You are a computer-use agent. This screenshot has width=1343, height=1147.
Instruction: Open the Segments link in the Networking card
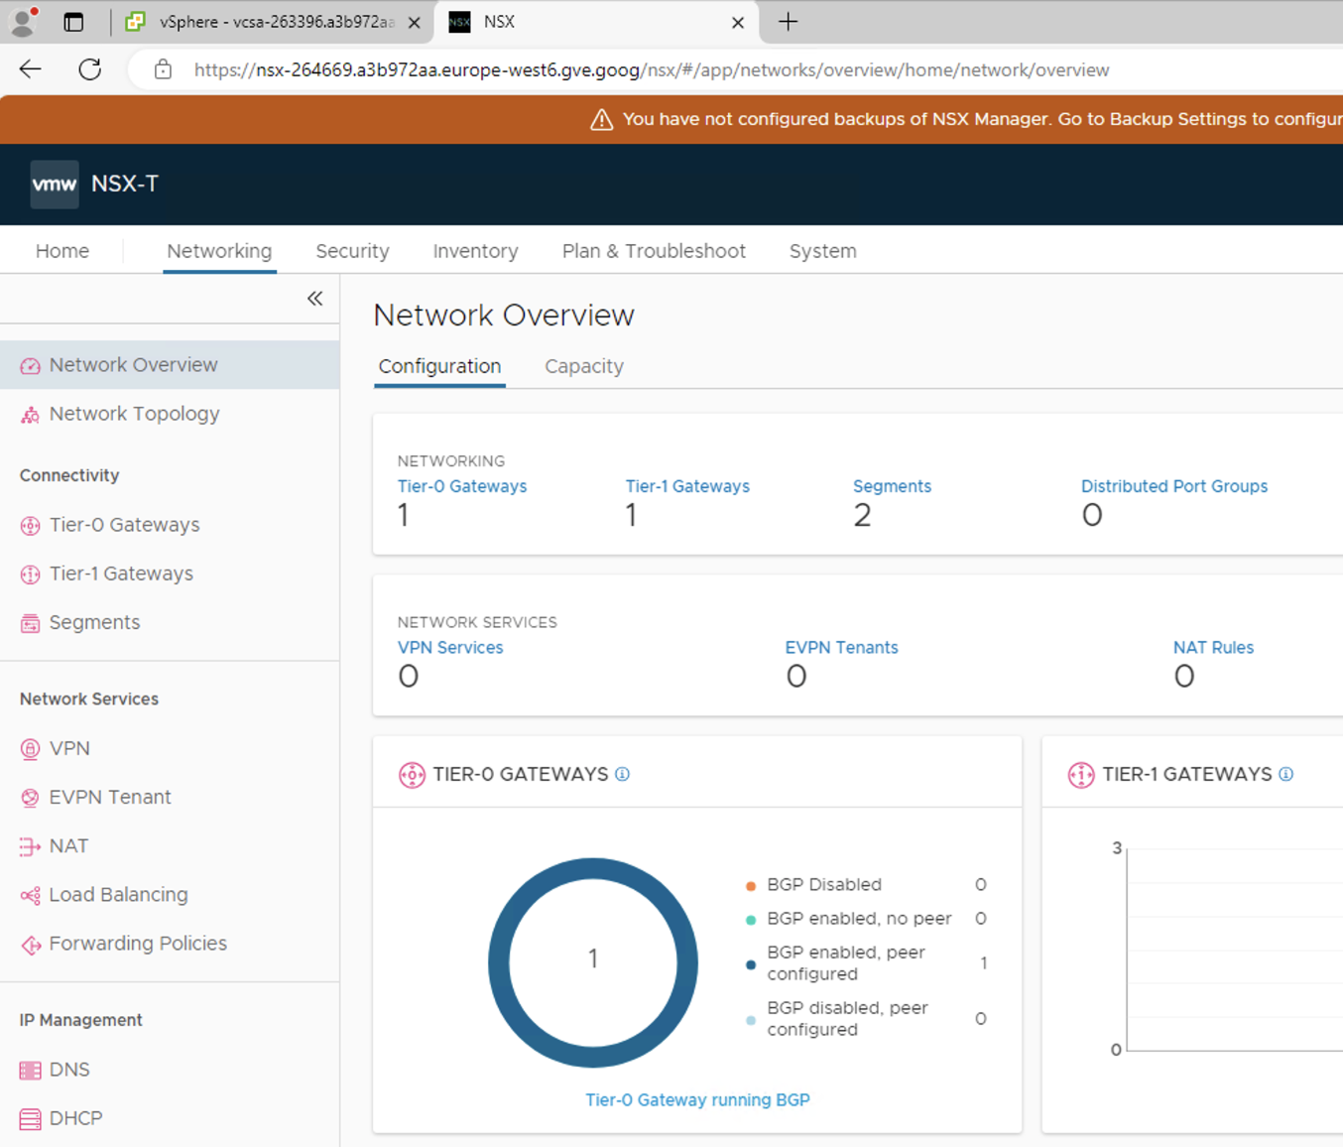tap(892, 486)
